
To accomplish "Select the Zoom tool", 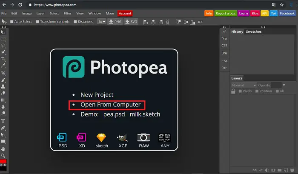I will 3,156.
